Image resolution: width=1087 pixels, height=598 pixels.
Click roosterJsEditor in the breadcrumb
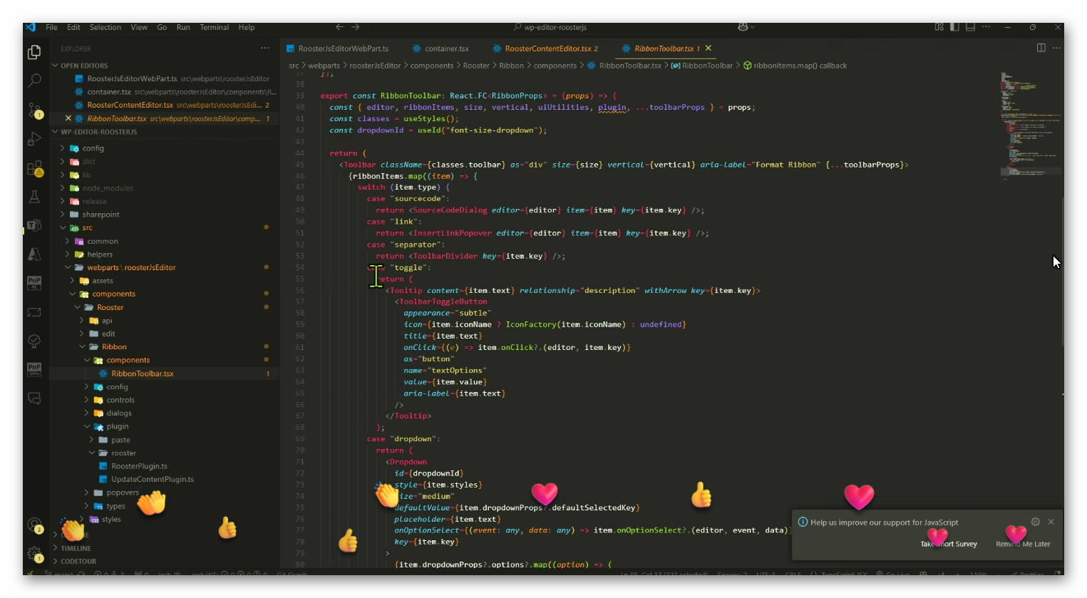(375, 66)
